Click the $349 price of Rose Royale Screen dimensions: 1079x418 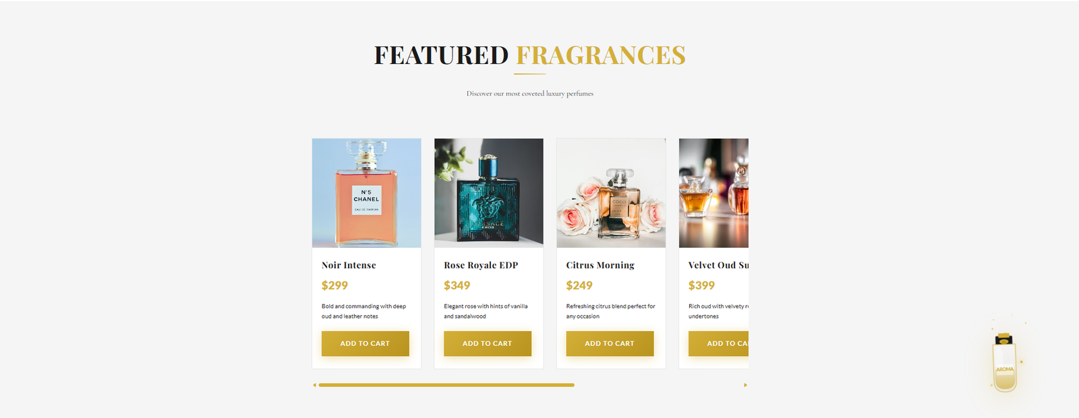(x=457, y=285)
